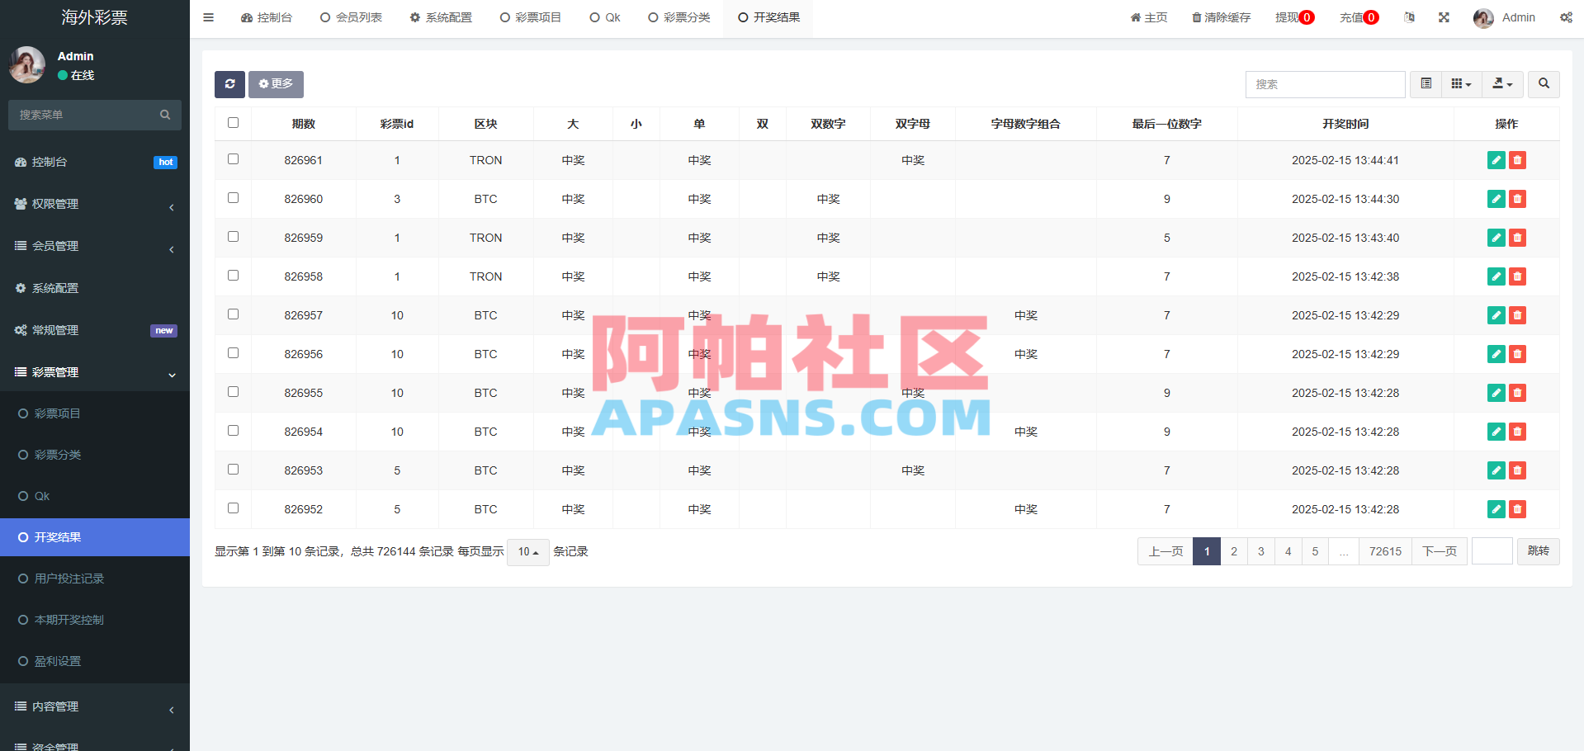This screenshot has height=751, width=1584.
Task: Open the 更多 gear button above the table
Action: tap(275, 84)
